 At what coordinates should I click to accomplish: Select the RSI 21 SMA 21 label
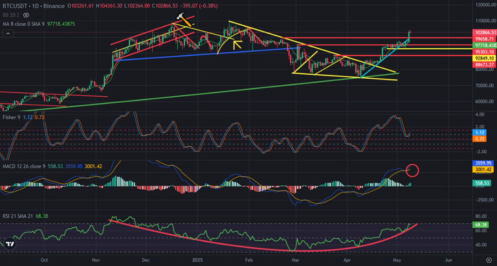[x=17, y=216]
